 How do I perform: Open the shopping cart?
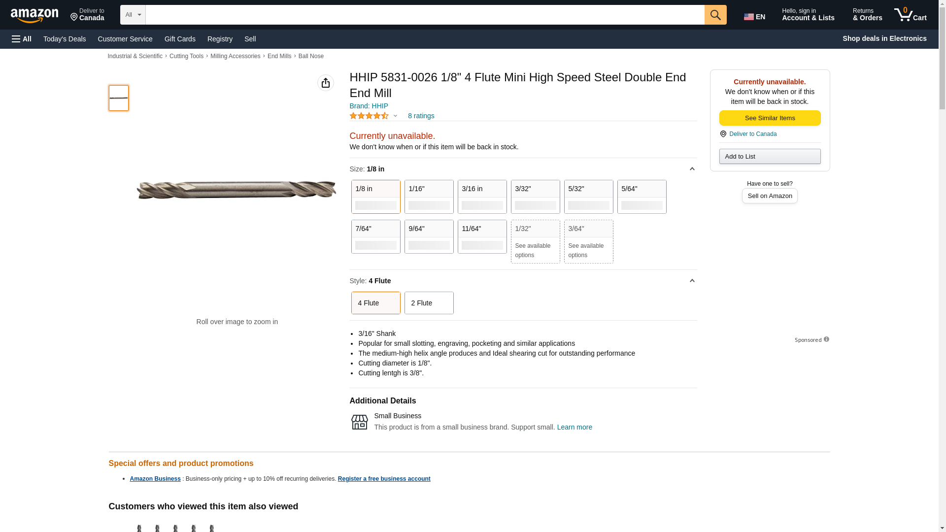pos(911,15)
